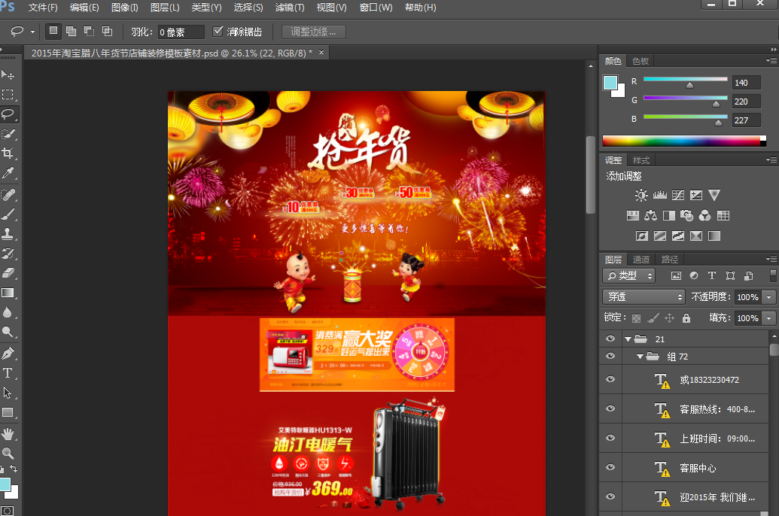The height and width of the screenshot is (516, 779).
Task: Swap foreground and background colors
Action: pyautogui.click(x=14, y=469)
